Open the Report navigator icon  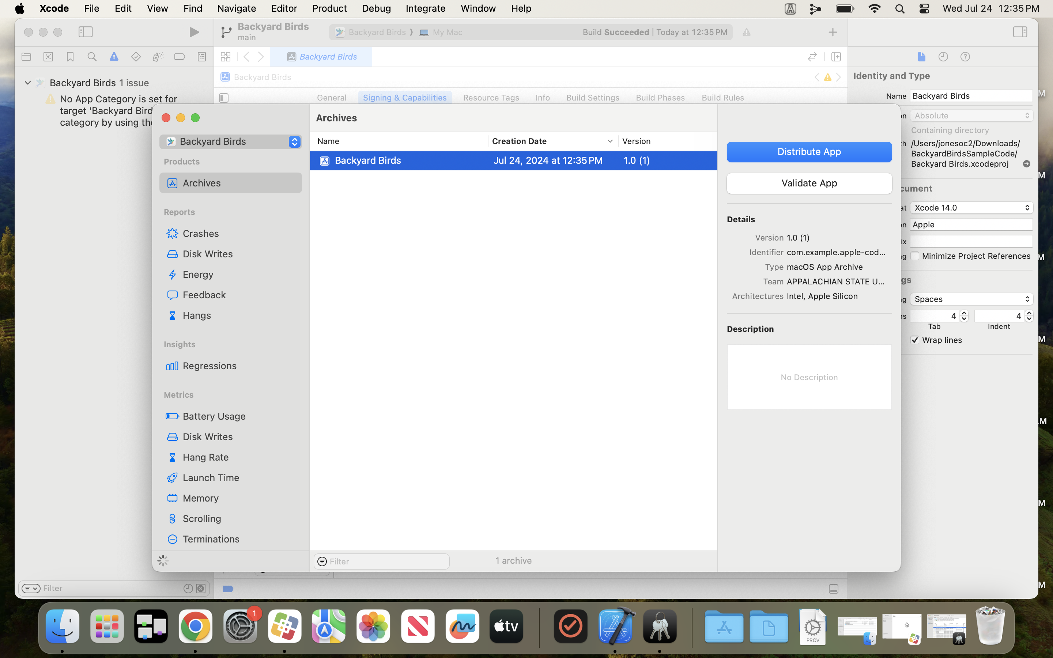202,57
